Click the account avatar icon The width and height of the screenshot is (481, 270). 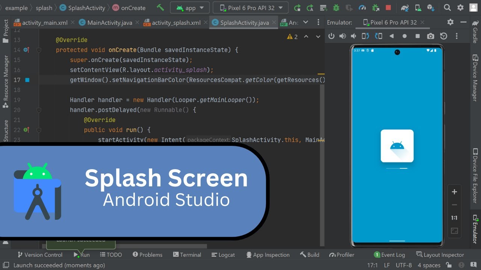(x=473, y=7)
